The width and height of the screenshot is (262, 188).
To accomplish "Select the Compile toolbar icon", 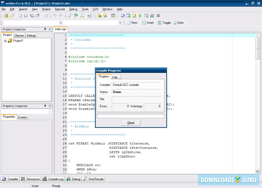I will click(123, 16).
